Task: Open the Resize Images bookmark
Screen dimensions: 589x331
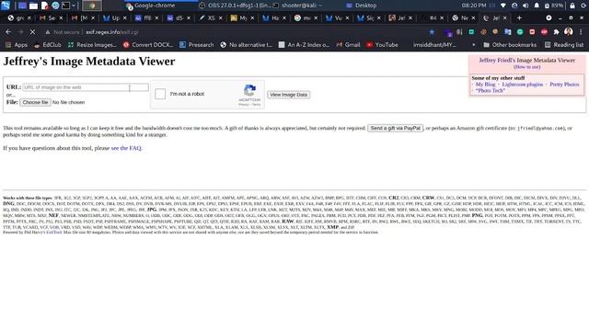Action: (x=92, y=45)
